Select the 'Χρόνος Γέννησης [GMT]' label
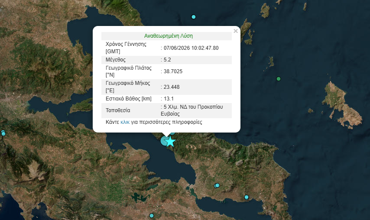Screen dimensions: 370x220 pos(126,48)
